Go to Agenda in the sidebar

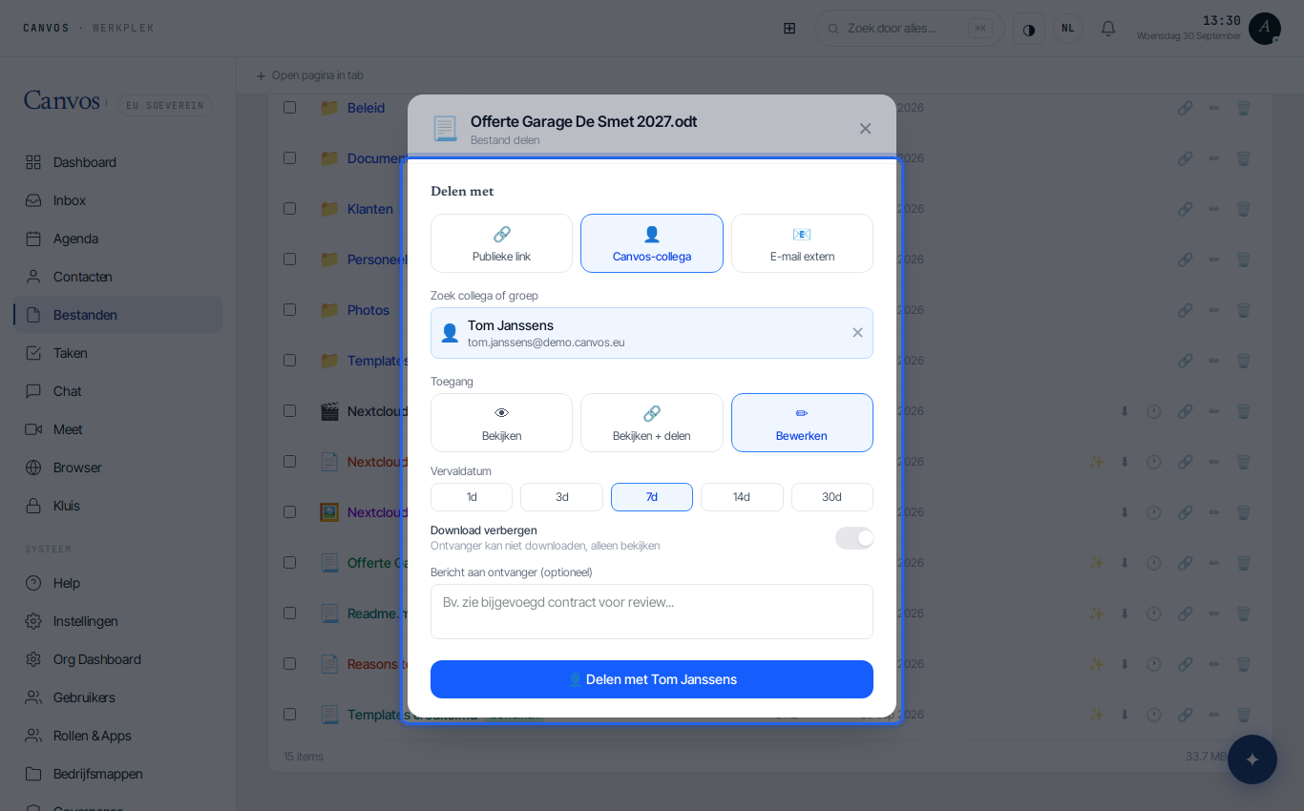(117, 239)
